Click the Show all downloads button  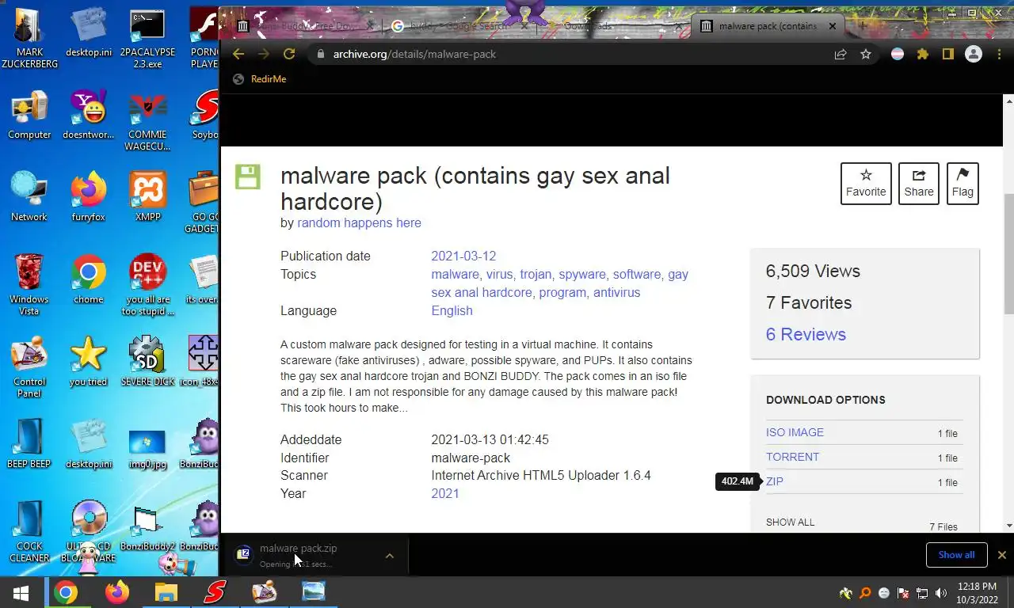pyautogui.click(x=956, y=555)
